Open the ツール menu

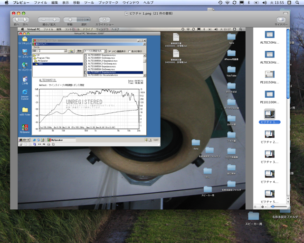89,3
